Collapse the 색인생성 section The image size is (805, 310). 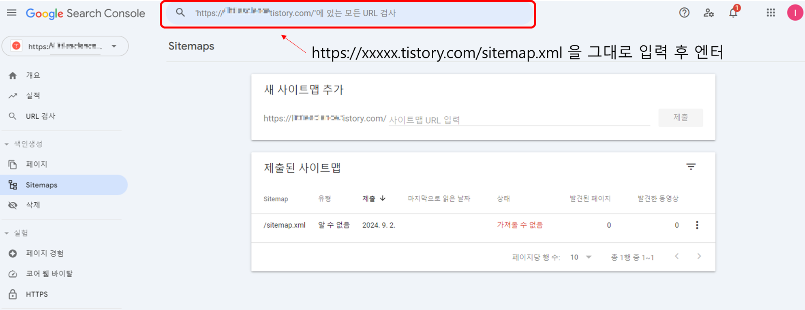[x=24, y=144]
